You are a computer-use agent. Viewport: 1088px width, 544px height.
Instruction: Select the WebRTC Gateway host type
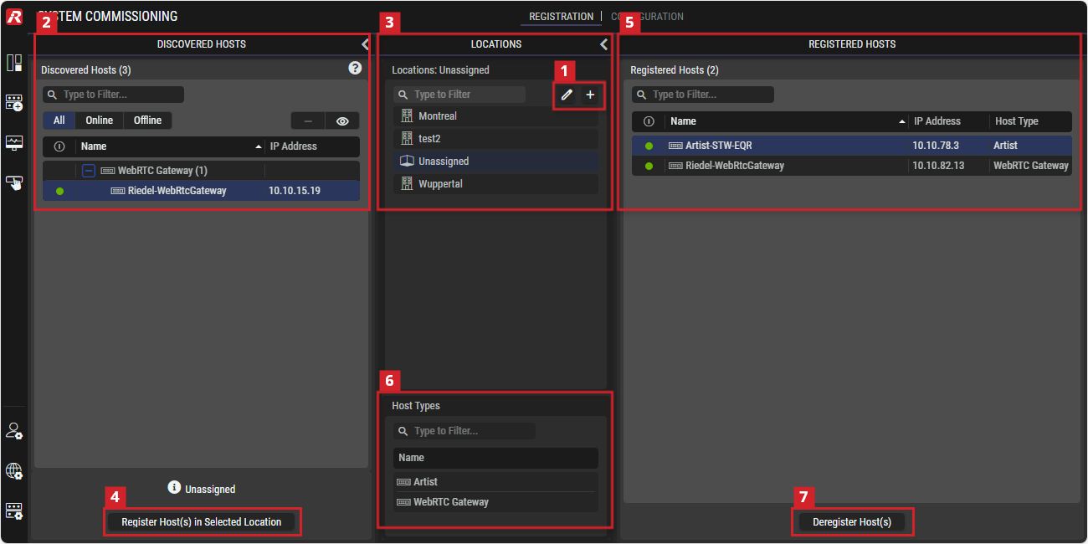click(x=496, y=502)
